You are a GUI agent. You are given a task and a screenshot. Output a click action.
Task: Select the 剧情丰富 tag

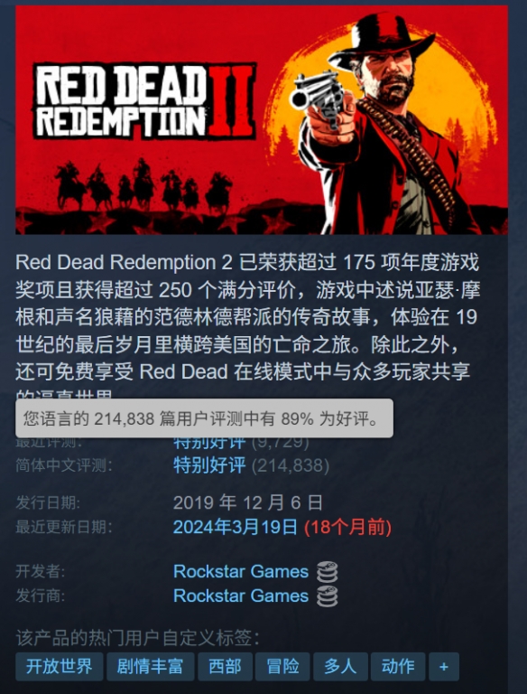pos(151,666)
